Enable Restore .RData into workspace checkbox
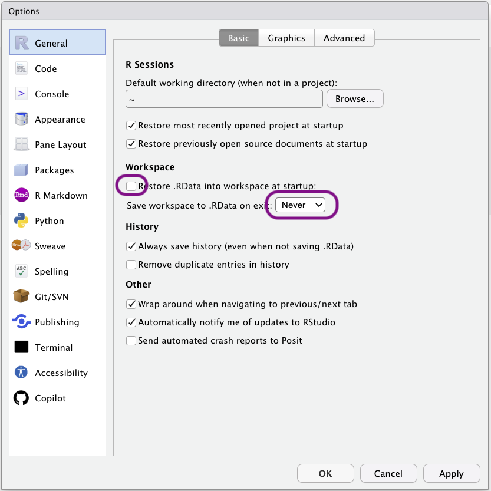The width and height of the screenshot is (491, 491). pos(131,186)
